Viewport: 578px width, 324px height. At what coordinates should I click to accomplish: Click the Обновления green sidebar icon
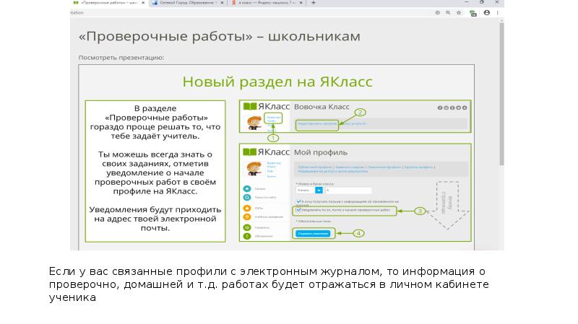(x=247, y=236)
